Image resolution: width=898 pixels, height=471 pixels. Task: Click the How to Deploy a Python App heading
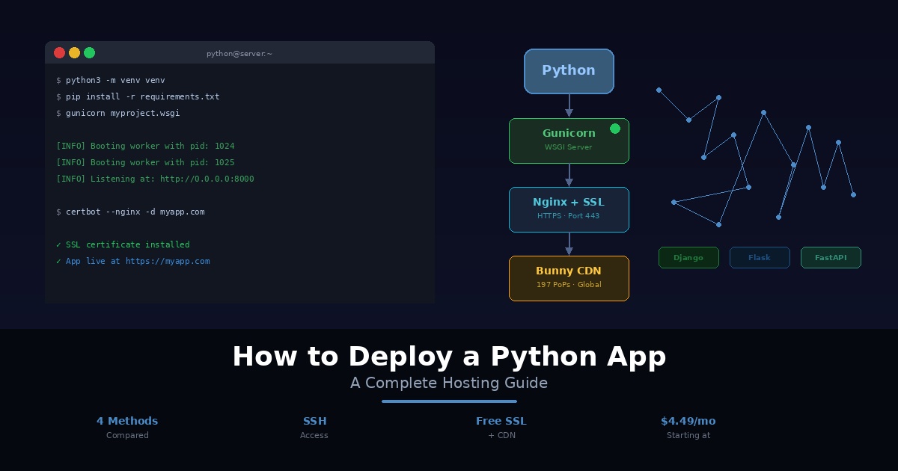(x=449, y=357)
